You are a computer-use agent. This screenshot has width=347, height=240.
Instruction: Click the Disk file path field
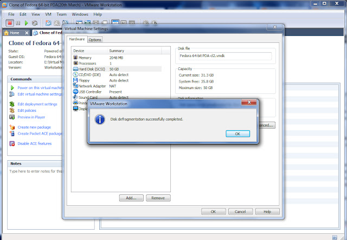pyautogui.click(x=225, y=56)
